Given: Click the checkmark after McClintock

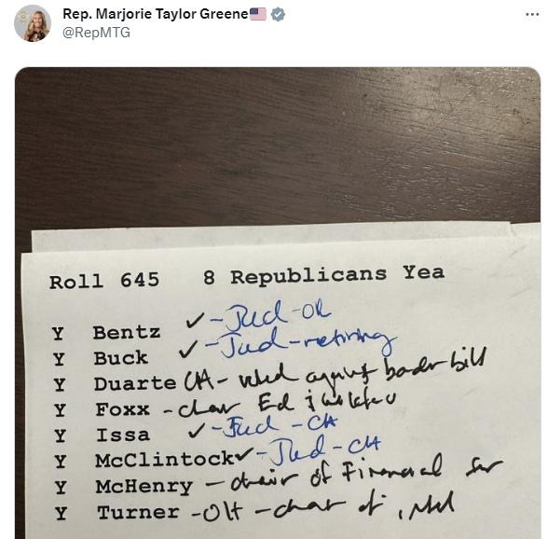Looking at the screenshot, I should coord(244,453).
